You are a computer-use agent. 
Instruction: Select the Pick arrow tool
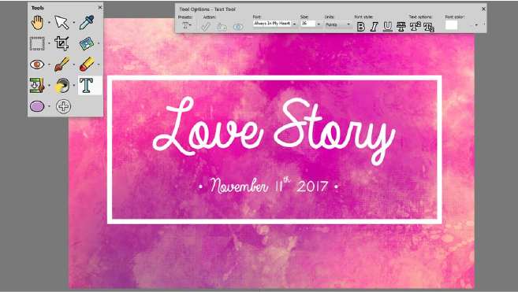pyautogui.click(x=61, y=23)
